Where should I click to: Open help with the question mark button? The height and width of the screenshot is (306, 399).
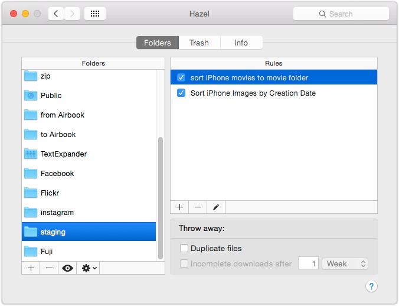371,287
